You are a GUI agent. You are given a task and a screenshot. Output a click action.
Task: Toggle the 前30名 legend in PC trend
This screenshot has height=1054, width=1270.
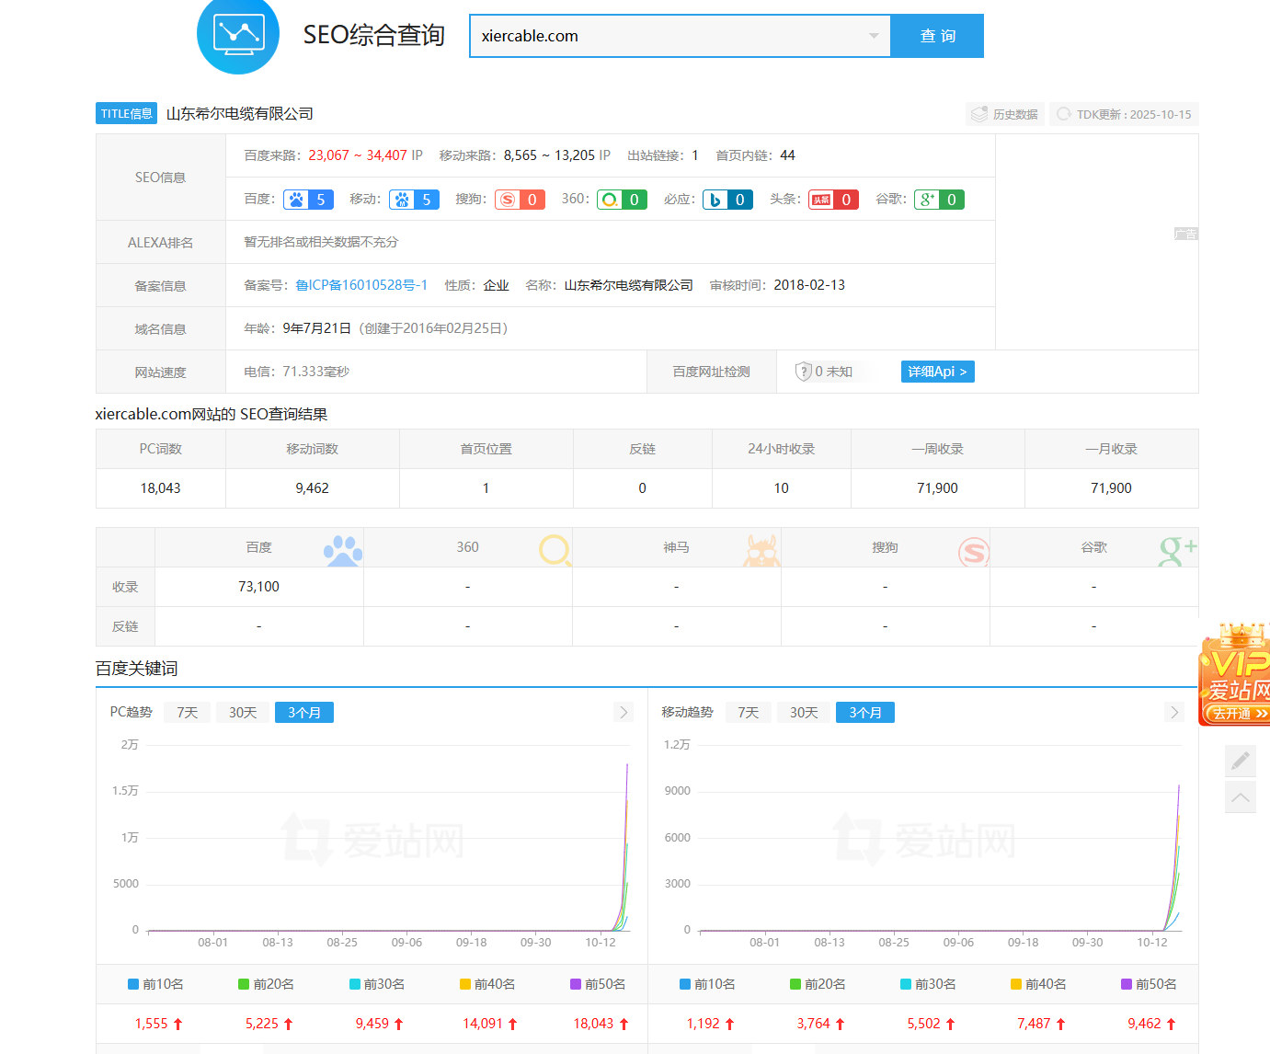tap(377, 984)
